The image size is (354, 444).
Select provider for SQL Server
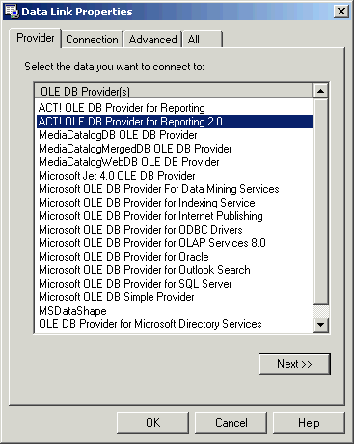point(175,284)
